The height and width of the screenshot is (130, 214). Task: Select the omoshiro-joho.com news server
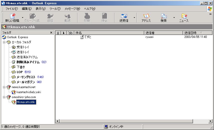click(24, 97)
